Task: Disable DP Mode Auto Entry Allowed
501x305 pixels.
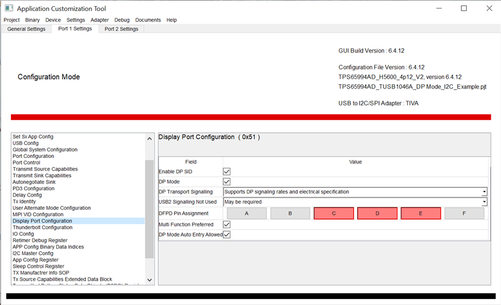Action: tap(227, 235)
